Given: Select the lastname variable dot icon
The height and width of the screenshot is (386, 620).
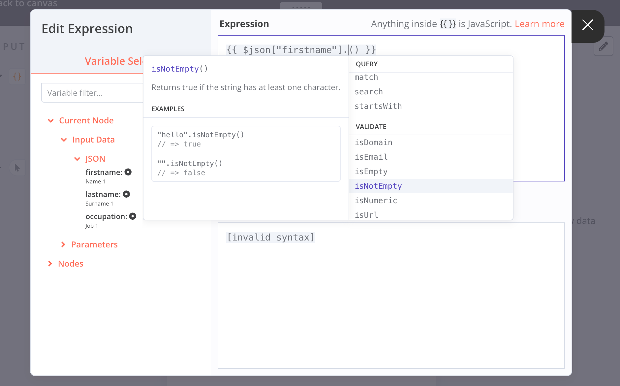Looking at the screenshot, I should (126, 194).
